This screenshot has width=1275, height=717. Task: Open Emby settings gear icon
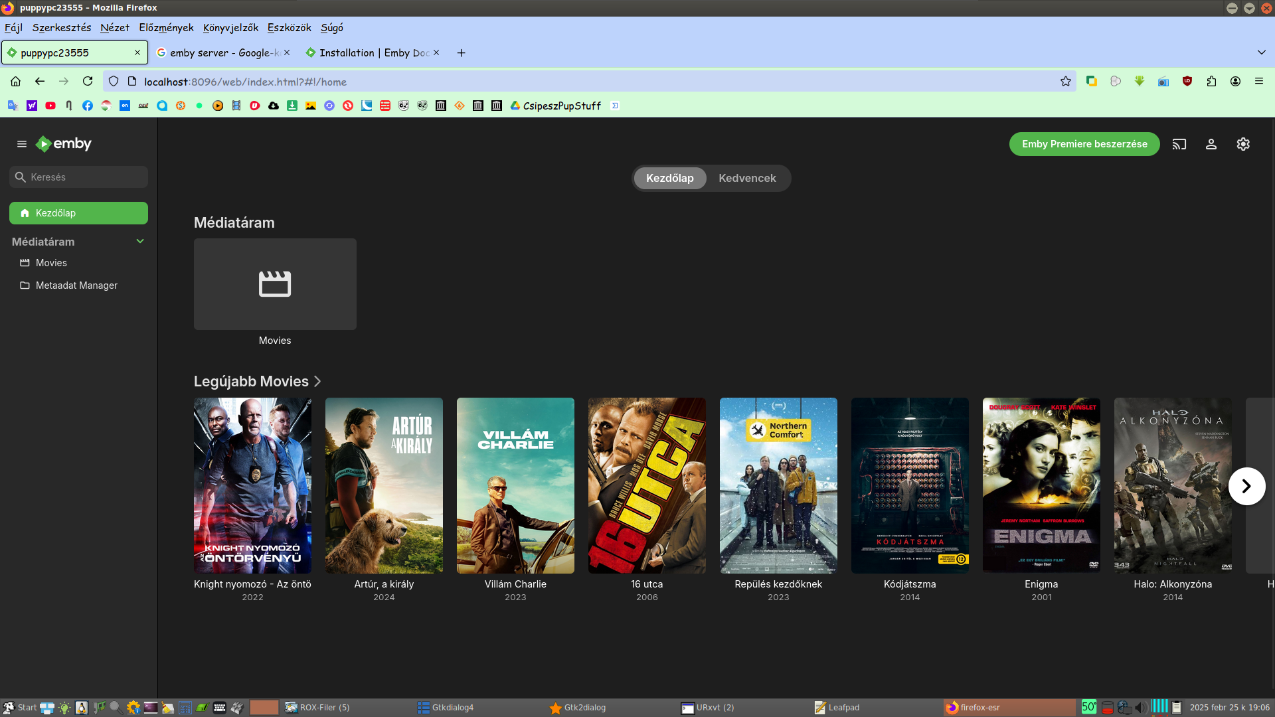(1243, 144)
